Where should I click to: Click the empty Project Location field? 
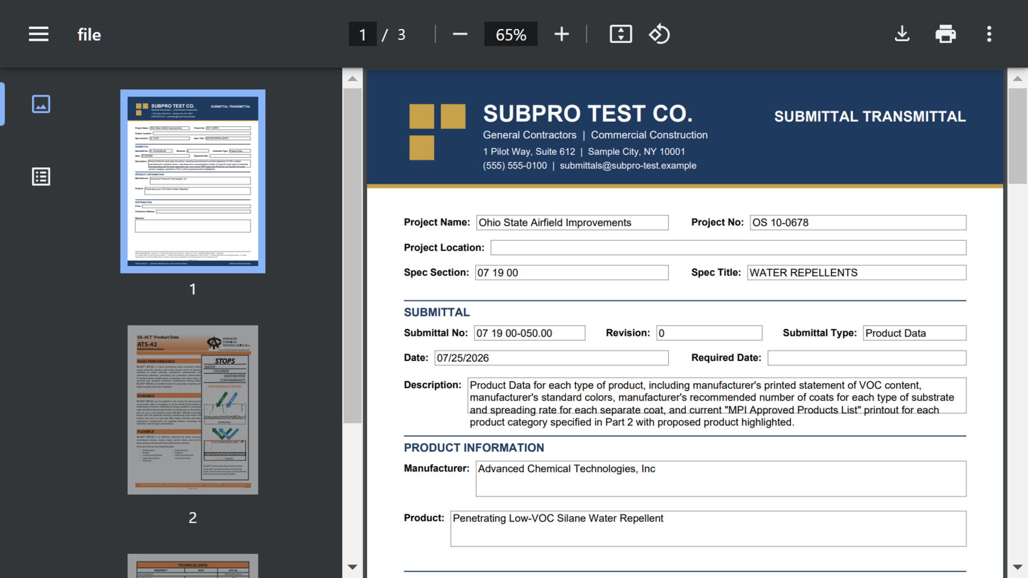(728, 247)
